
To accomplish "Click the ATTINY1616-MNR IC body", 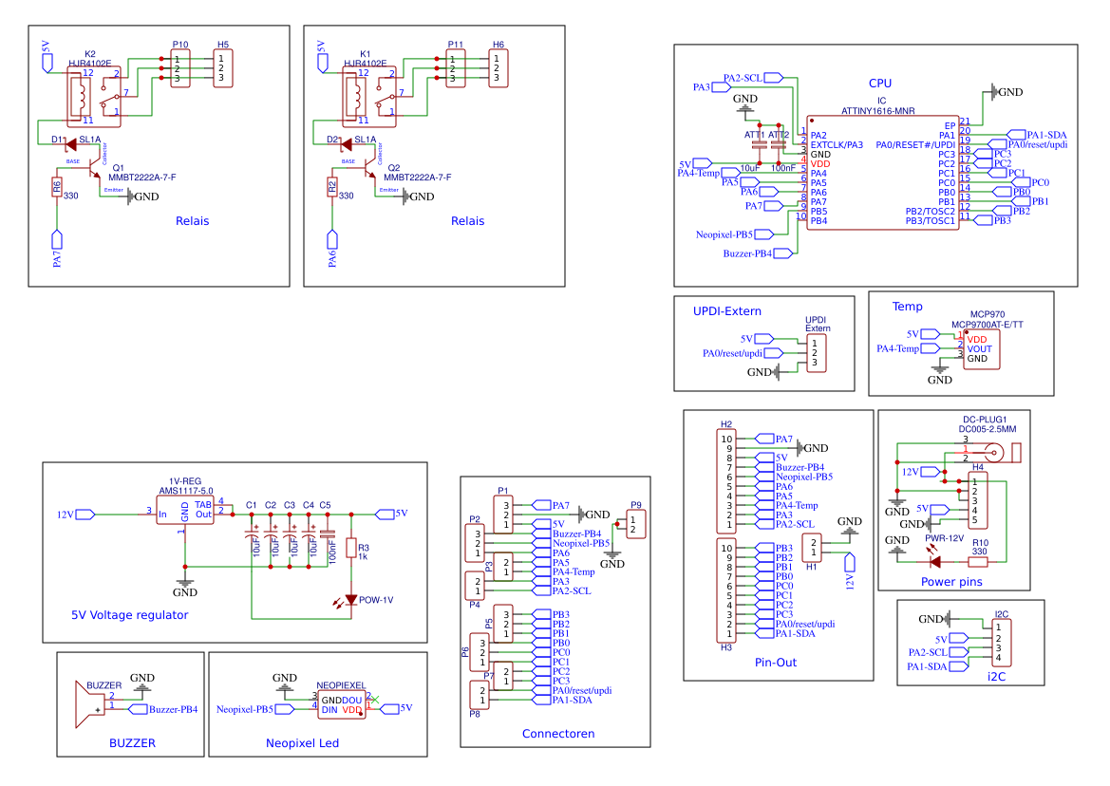I will 883,173.
